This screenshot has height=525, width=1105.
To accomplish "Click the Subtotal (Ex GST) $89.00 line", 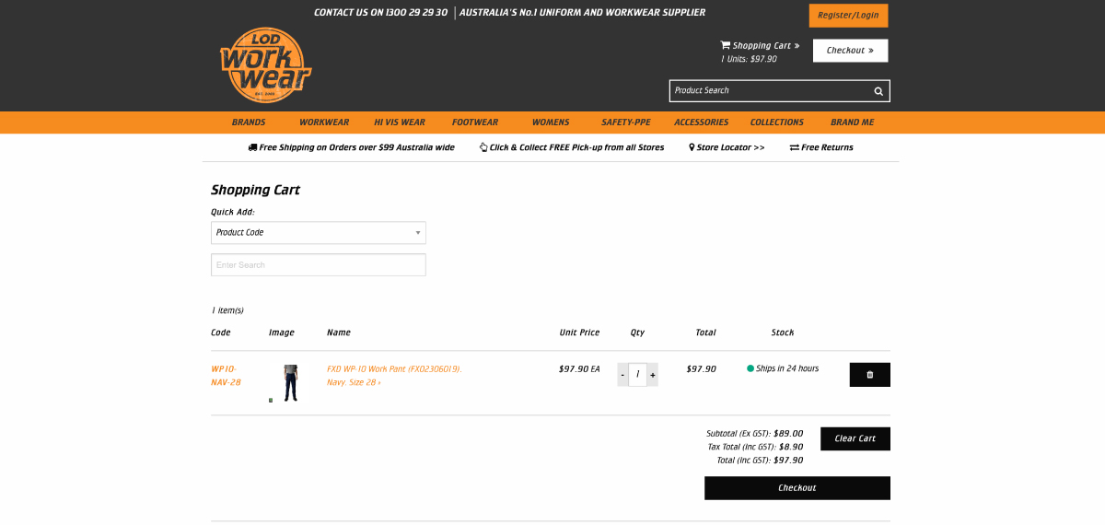I will (x=755, y=433).
